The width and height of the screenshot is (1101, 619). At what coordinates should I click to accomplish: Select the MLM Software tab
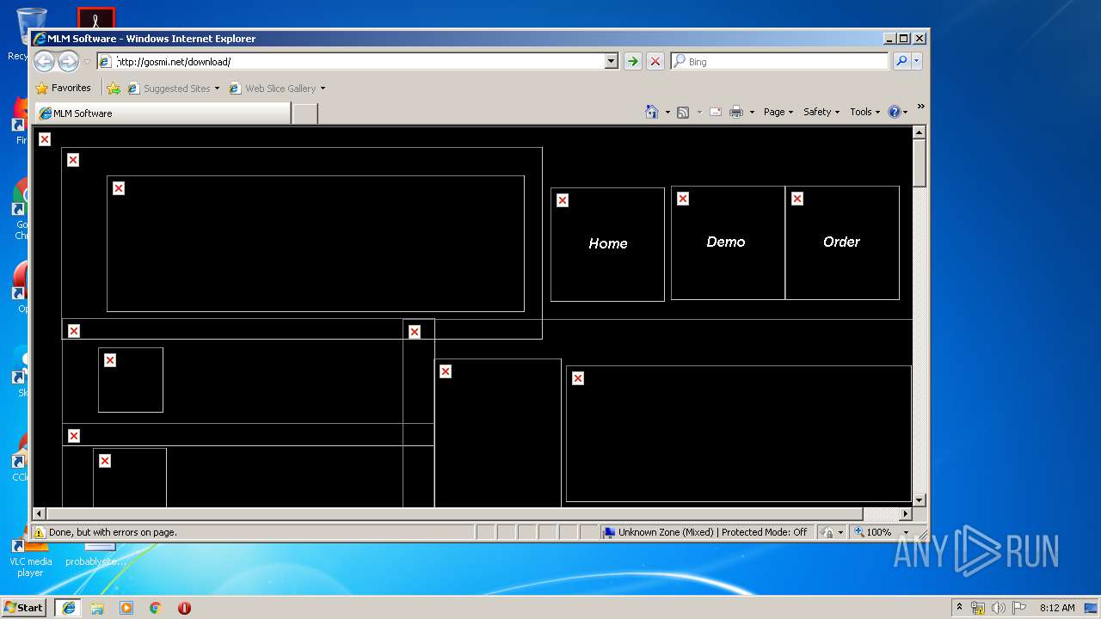coord(163,113)
